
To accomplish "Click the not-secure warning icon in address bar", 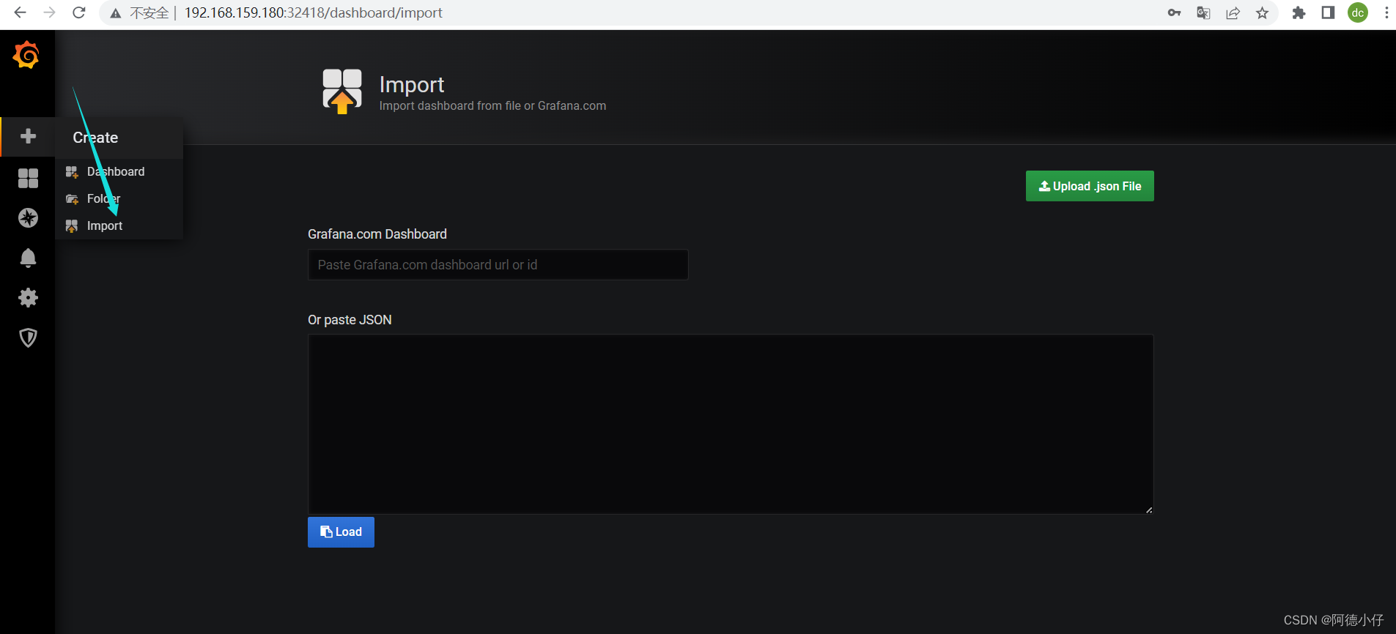I will [115, 13].
